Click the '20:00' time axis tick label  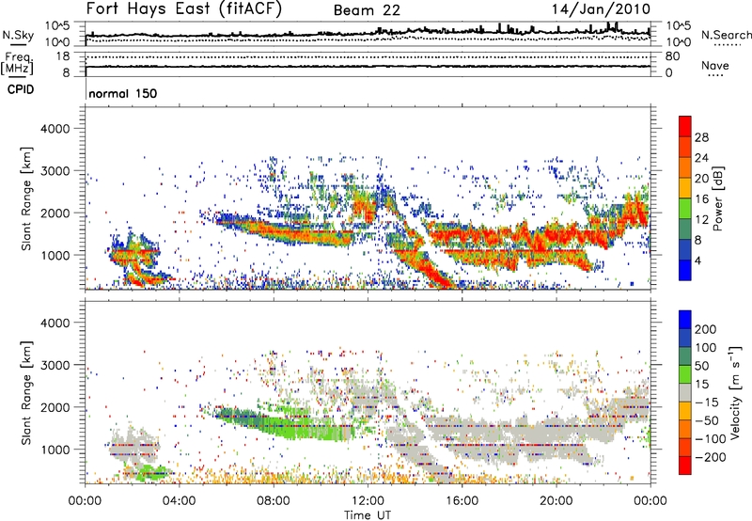(556, 501)
